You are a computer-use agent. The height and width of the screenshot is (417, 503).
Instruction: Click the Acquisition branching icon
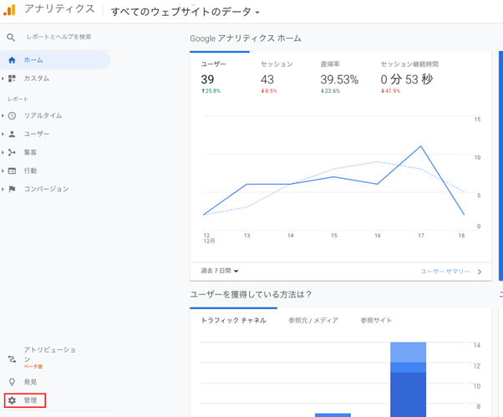[12, 152]
